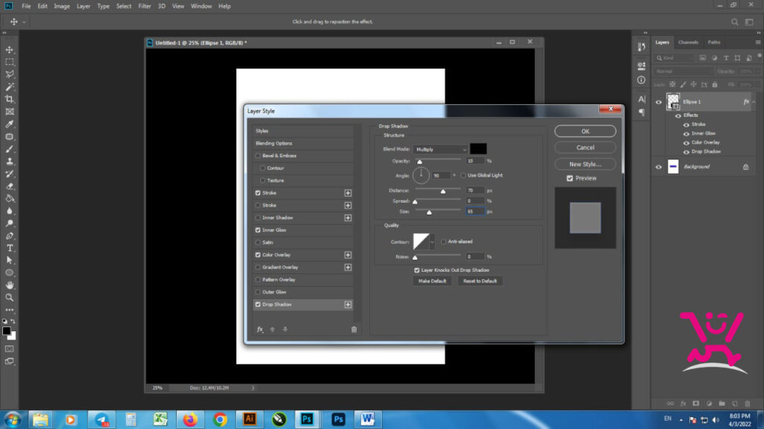The image size is (764, 429).
Task: Open the Select menu
Action: [124, 6]
